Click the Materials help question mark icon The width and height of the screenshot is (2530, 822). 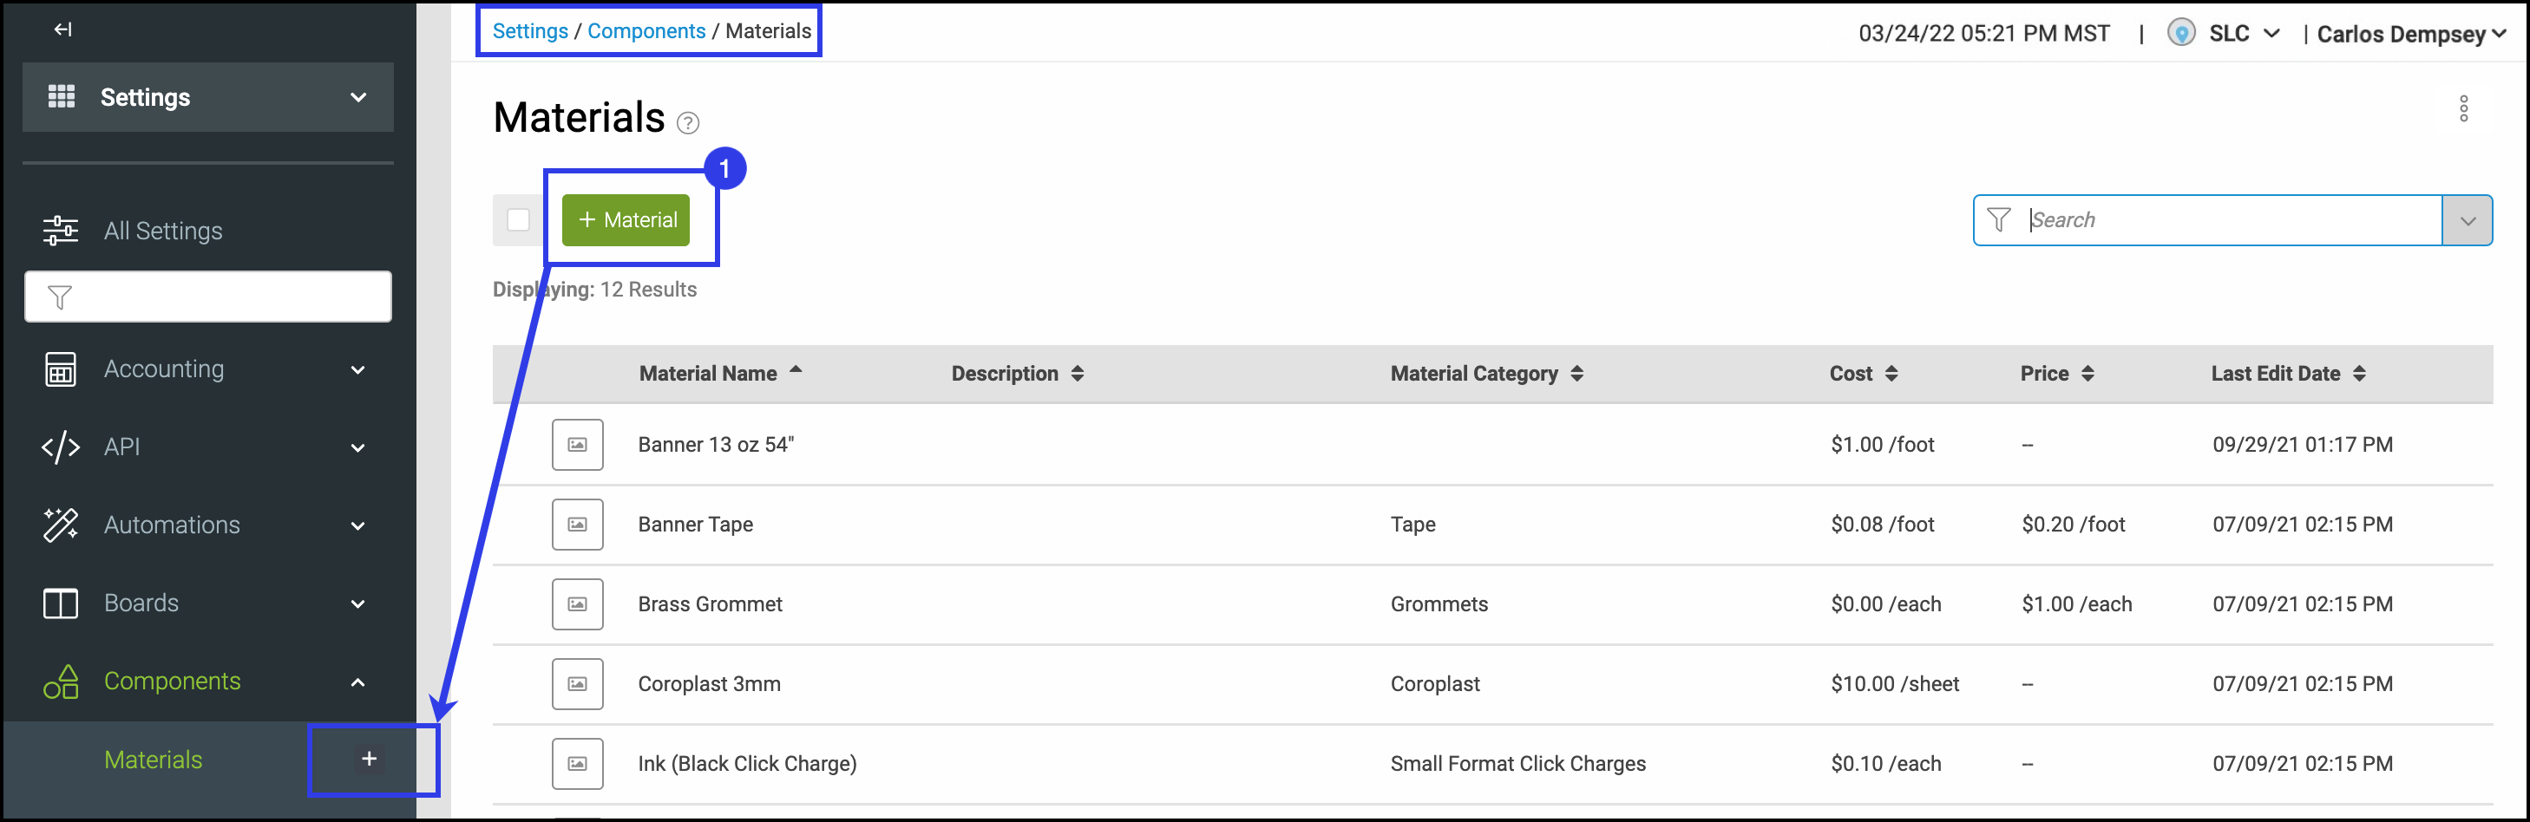click(x=689, y=123)
